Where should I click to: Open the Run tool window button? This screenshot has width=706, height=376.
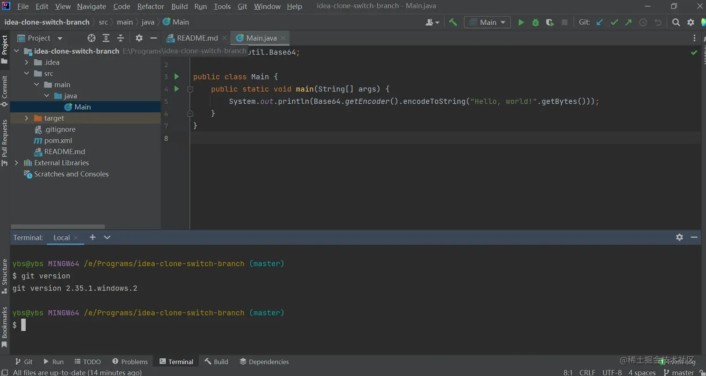click(53, 362)
